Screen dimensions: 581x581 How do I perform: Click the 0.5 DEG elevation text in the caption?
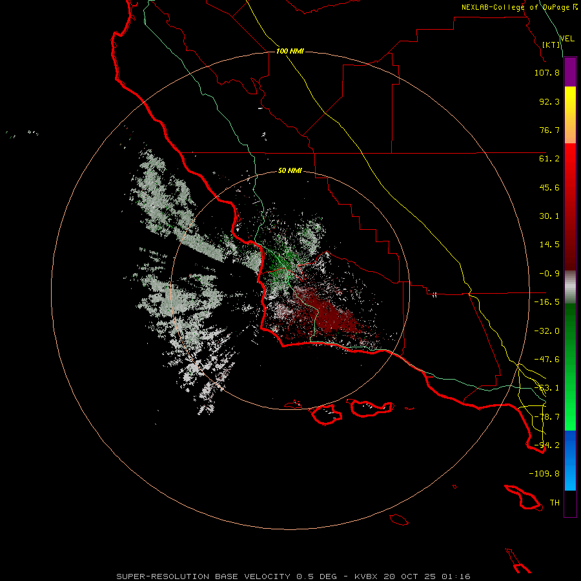coord(317,576)
